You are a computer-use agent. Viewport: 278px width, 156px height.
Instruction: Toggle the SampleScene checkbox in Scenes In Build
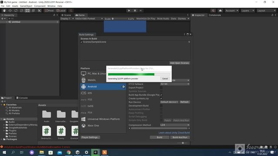click(82, 42)
